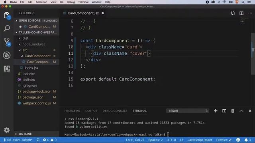Open the editor More Actions menu
Screen dimensions: 255x143
click(250, 13)
